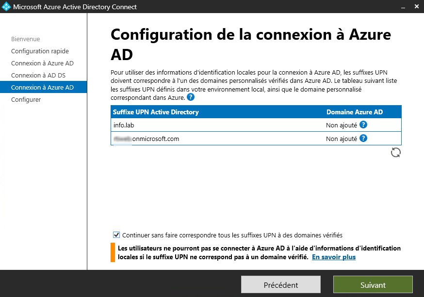Click Non ajouté status for onmicrosoft.com
424x297 pixels.
(342, 139)
